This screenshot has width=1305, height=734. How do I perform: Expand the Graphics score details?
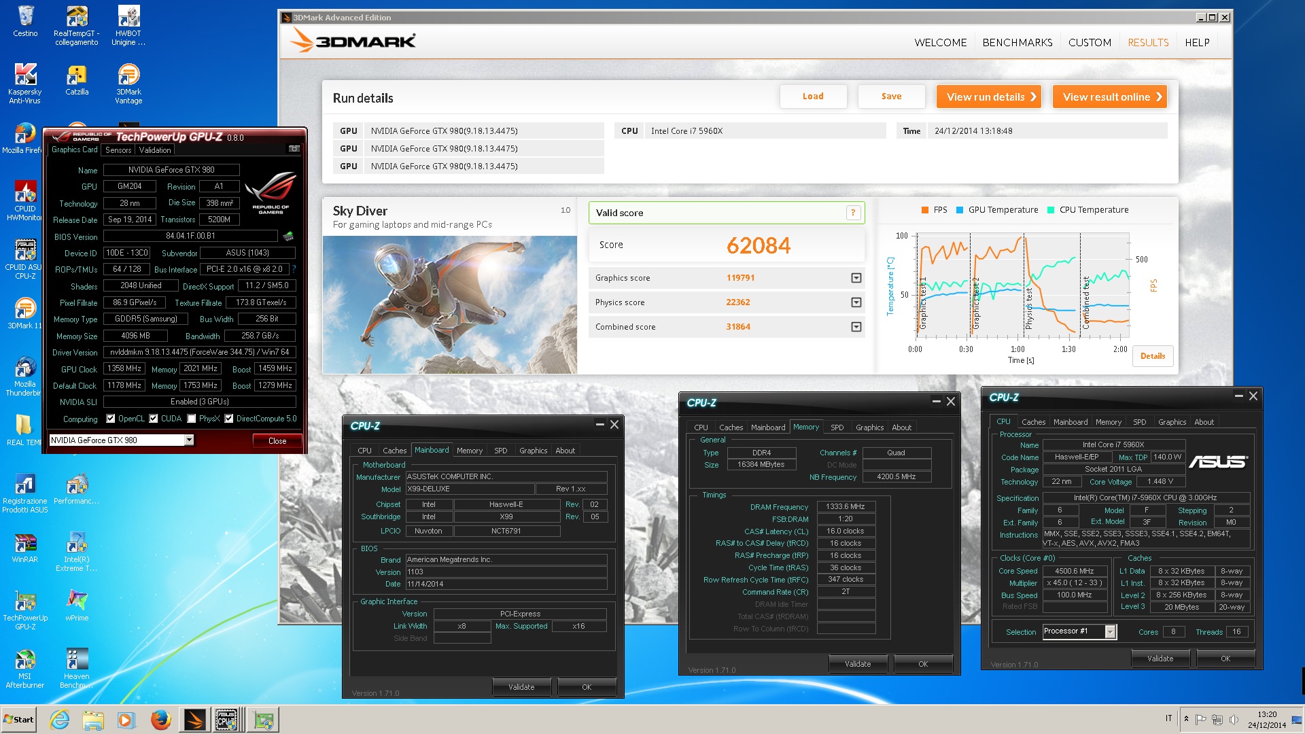click(x=856, y=278)
